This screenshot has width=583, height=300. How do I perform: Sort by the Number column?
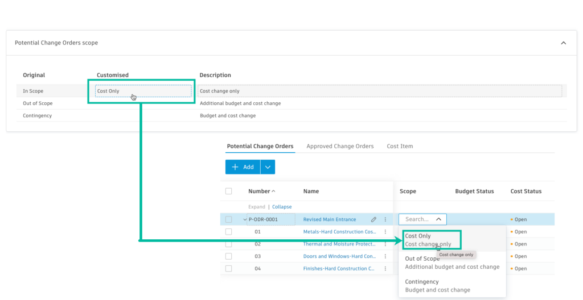pos(262,191)
